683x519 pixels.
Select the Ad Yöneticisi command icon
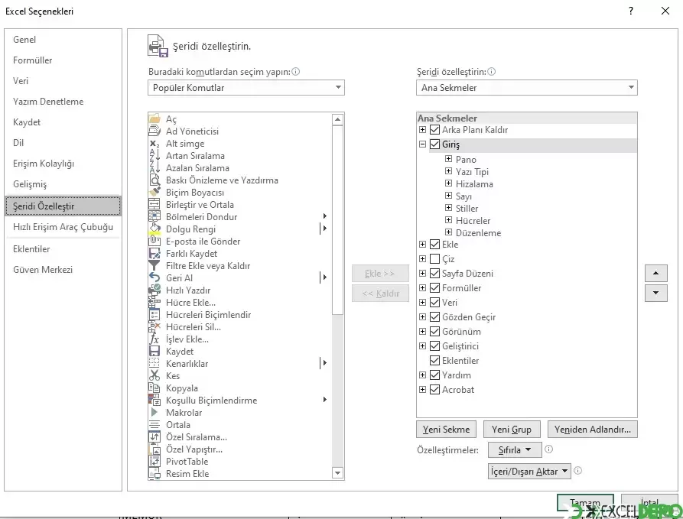[154, 131]
